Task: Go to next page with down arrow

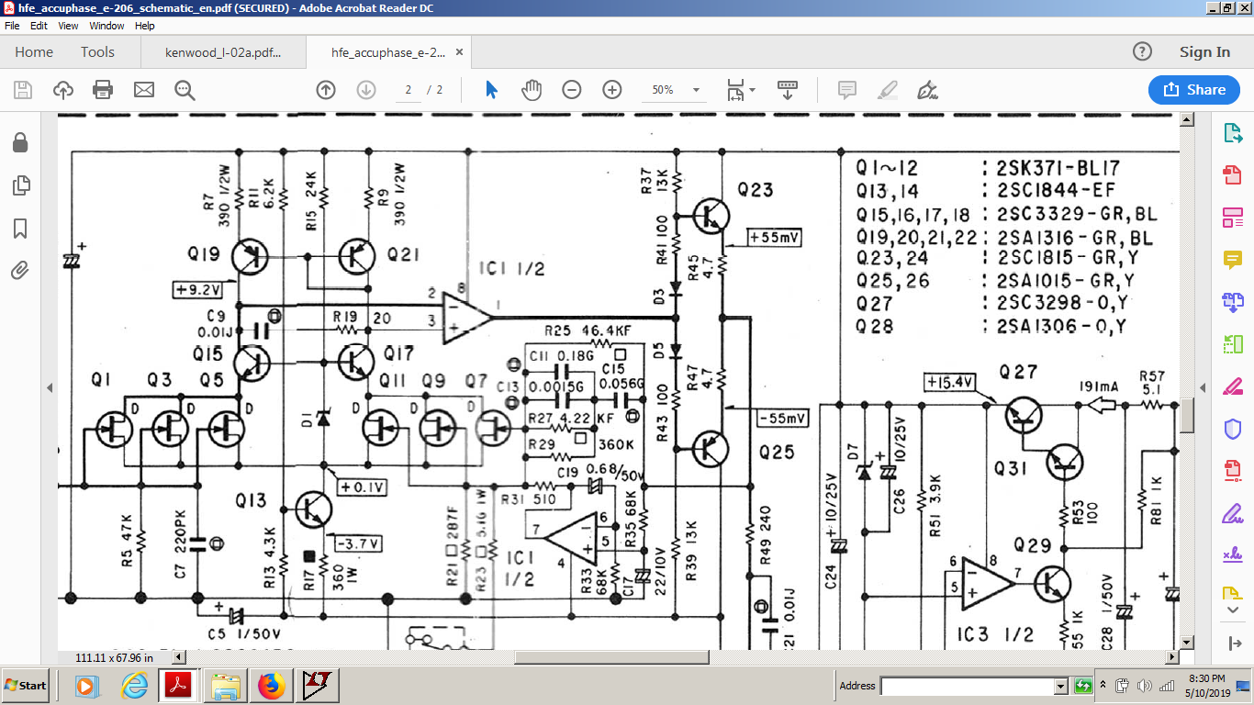Action: pos(365,90)
